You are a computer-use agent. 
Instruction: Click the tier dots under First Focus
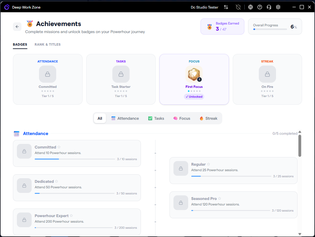click(x=194, y=91)
